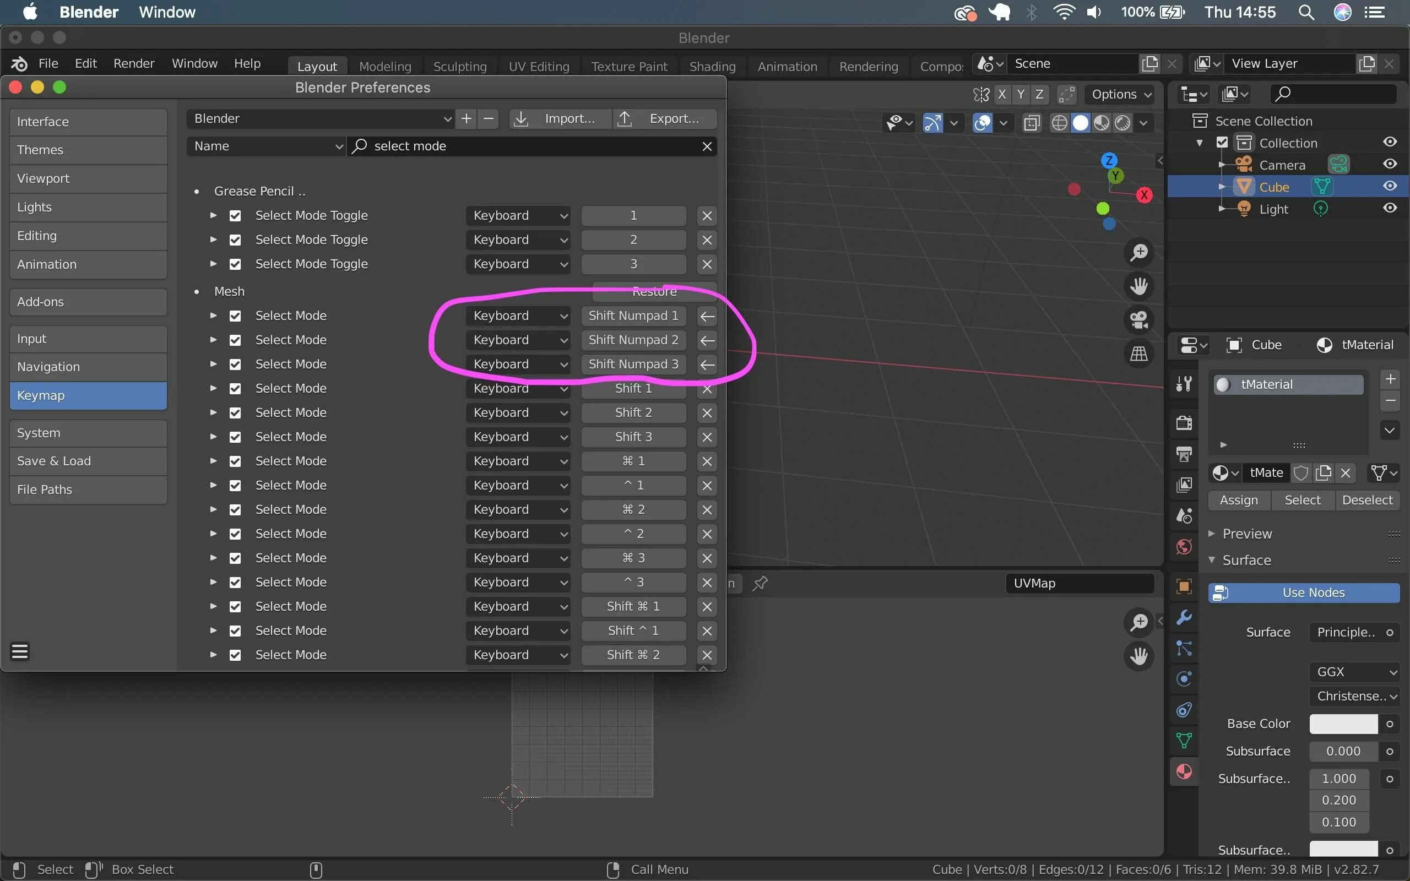1410x881 pixels.
Task: Add new keymap preset plus icon
Action: pos(466,119)
